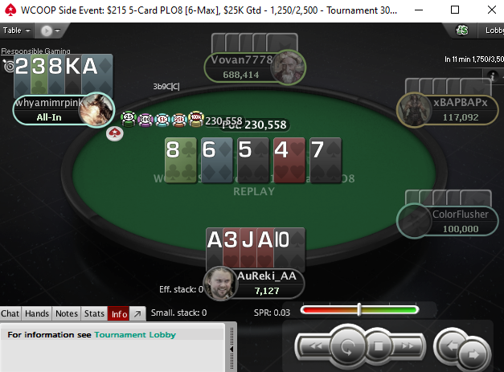Viewport: 504px width, 372px height.
Task: Open the Hands tab
Action: point(37,313)
